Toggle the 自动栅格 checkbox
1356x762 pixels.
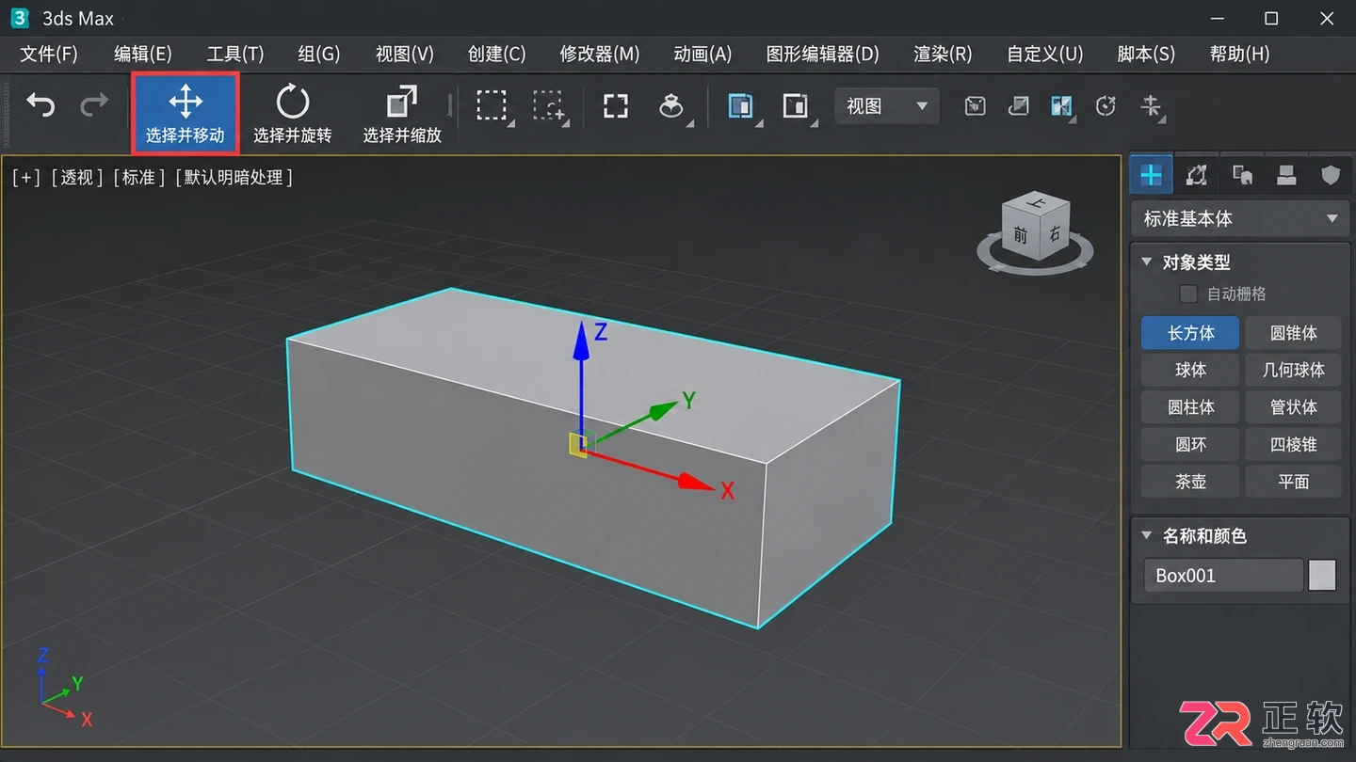(1189, 294)
